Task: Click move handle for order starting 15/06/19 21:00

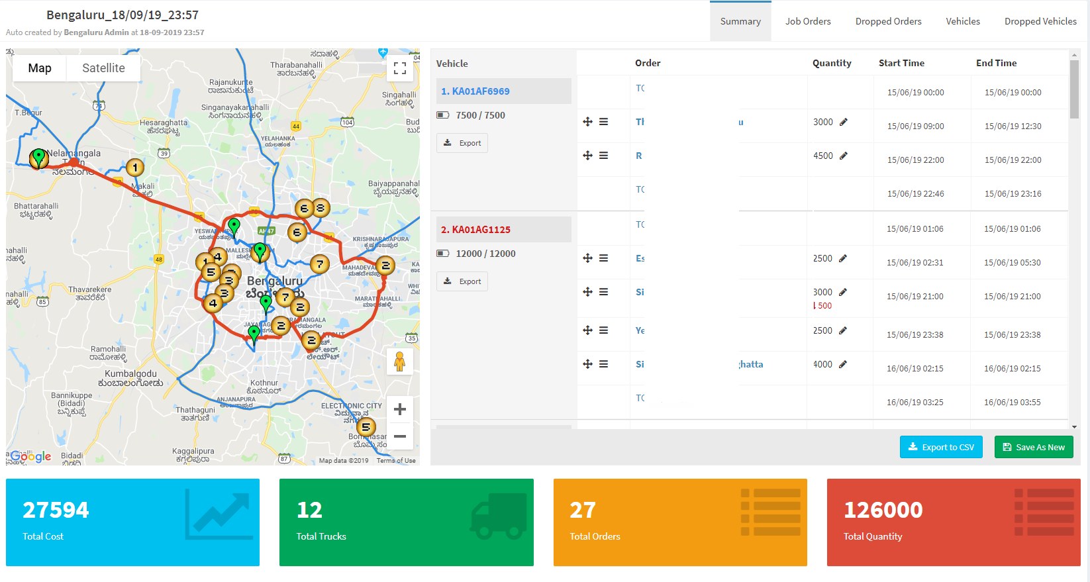Action: [x=587, y=292]
